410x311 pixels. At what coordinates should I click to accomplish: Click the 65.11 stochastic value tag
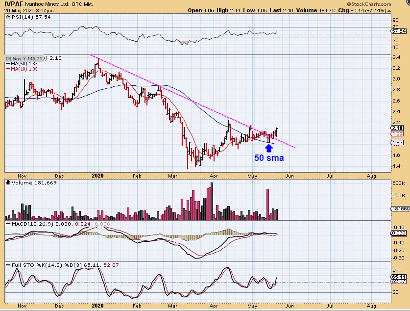click(399, 277)
